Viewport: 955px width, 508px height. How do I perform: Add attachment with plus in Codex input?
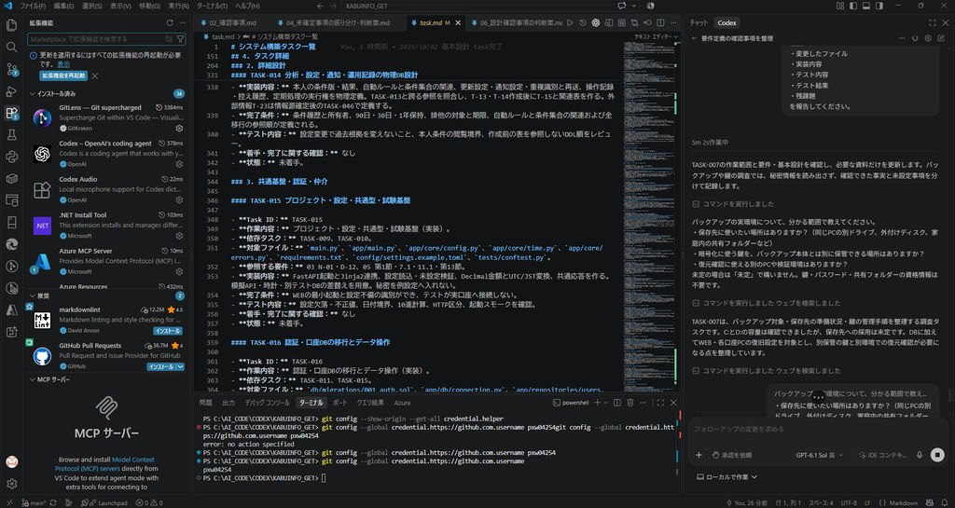tap(699, 455)
